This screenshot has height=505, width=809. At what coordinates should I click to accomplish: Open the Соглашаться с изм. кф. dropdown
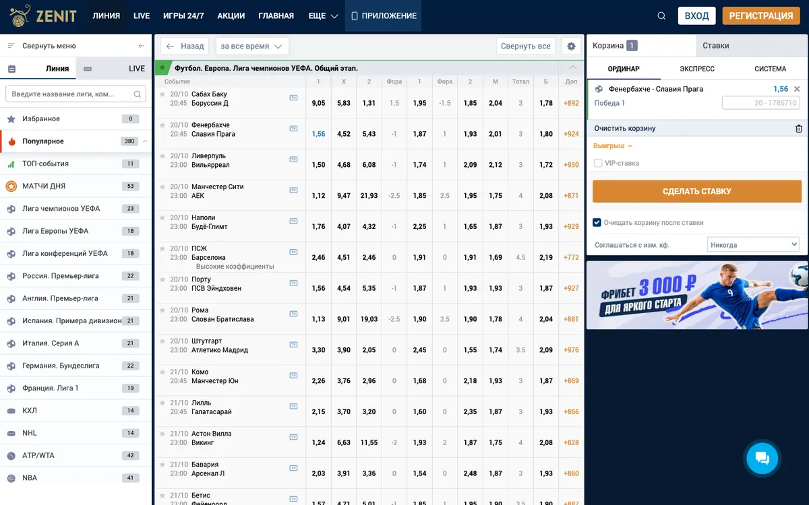pos(753,245)
